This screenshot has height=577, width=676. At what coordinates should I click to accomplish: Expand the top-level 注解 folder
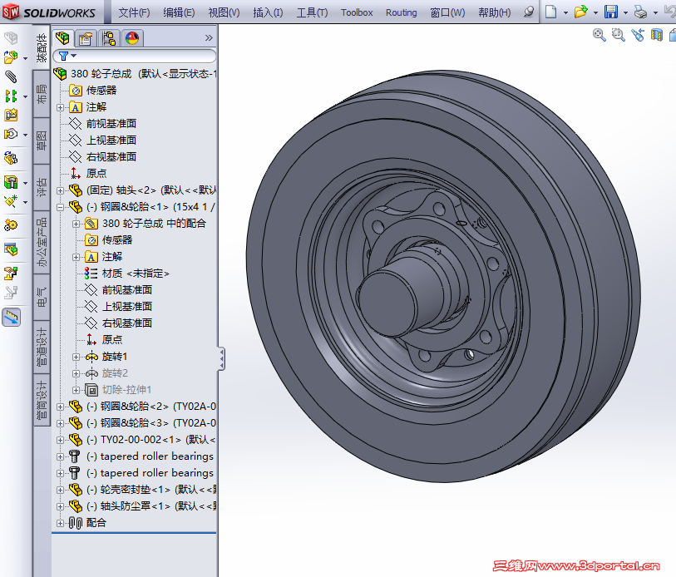point(61,107)
